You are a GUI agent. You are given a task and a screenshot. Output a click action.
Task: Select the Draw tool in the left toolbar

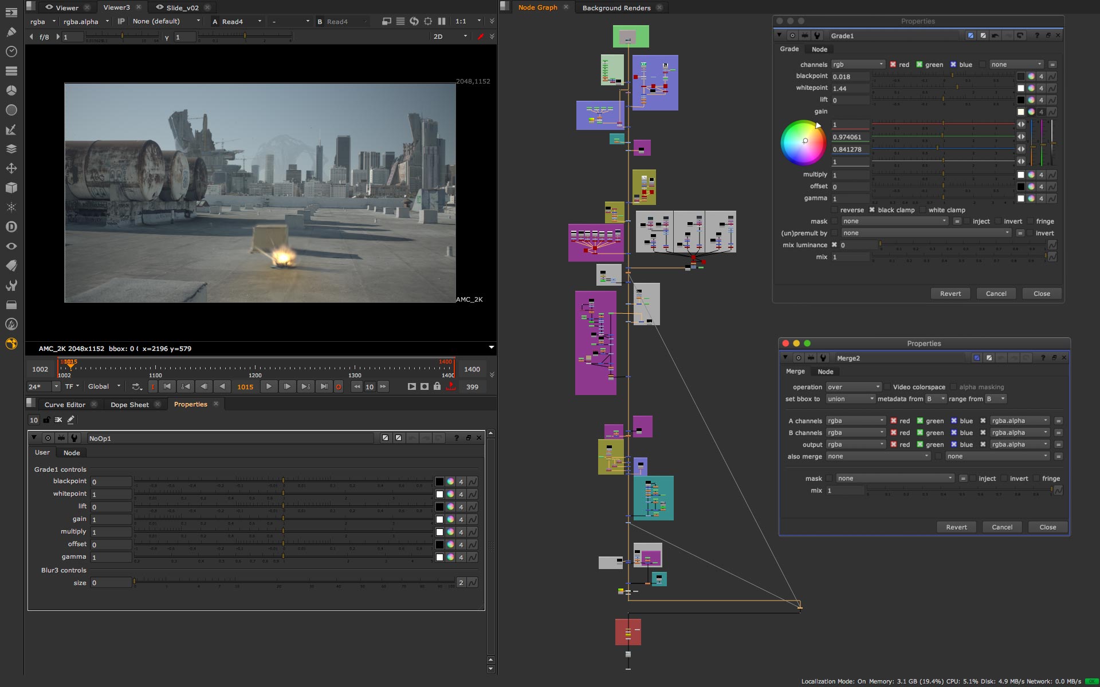pos(11,33)
